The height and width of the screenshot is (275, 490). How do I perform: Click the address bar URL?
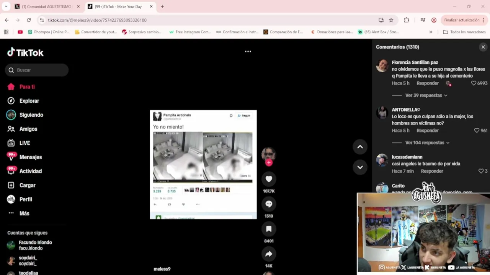coord(97,20)
